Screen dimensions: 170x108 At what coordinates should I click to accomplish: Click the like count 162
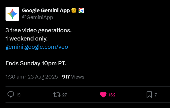(112, 95)
